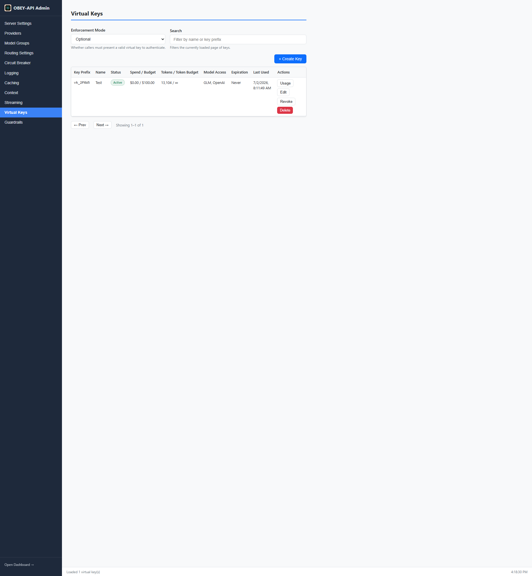This screenshot has width=532, height=576.
Task: Click the Spend / Budget column header
Action: tap(143, 72)
